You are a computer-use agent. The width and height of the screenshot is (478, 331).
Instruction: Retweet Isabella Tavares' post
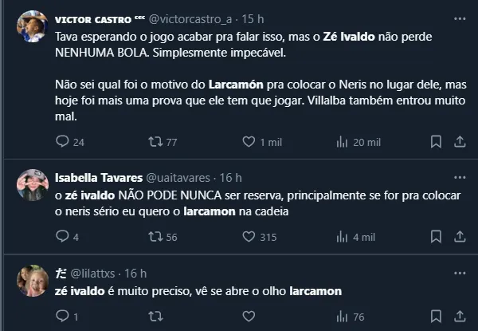pos(157,237)
